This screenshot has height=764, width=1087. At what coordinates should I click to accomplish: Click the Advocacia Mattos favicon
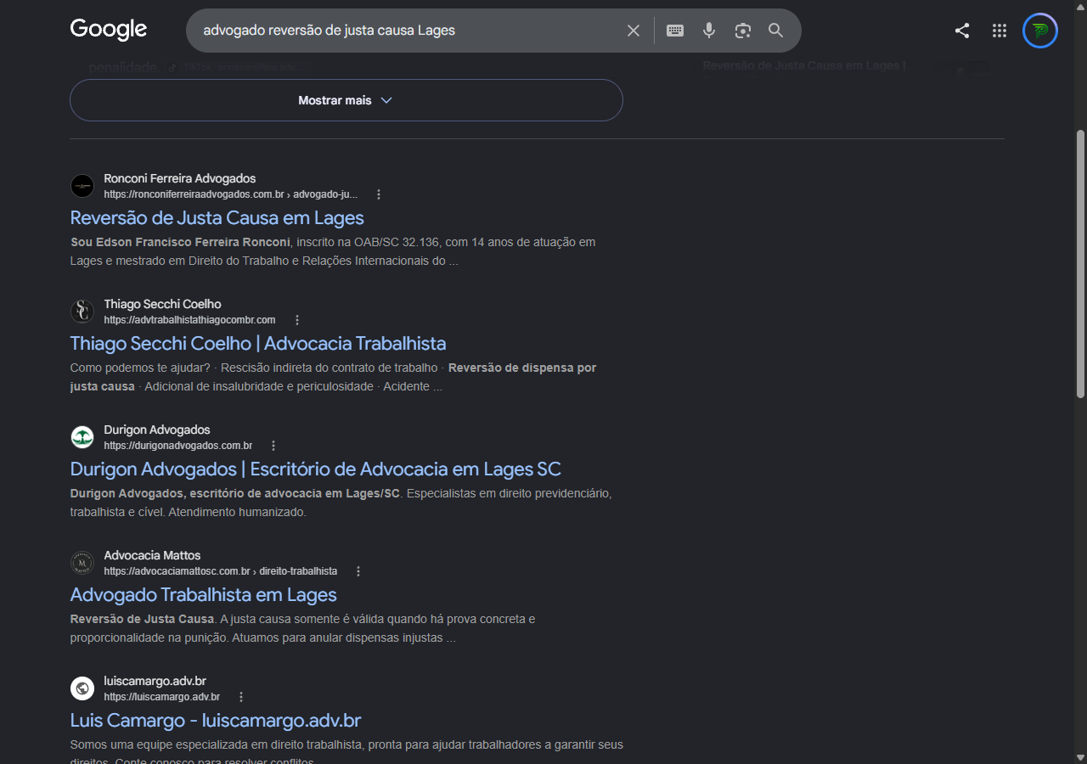click(82, 563)
